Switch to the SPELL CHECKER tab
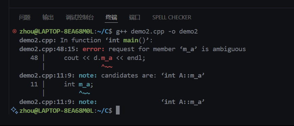The height and width of the screenshot is (126, 294). coord(172,18)
